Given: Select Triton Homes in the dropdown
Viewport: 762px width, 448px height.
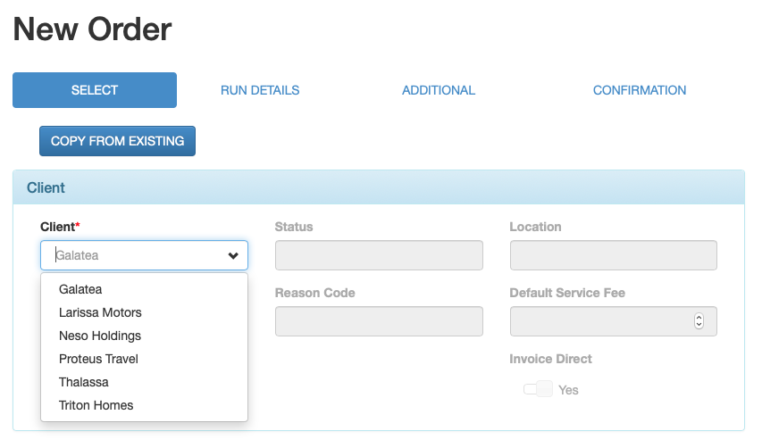Looking at the screenshot, I should coord(96,405).
